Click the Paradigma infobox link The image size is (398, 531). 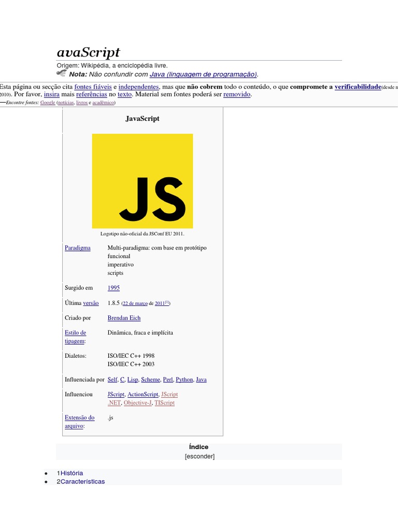tap(78, 248)
